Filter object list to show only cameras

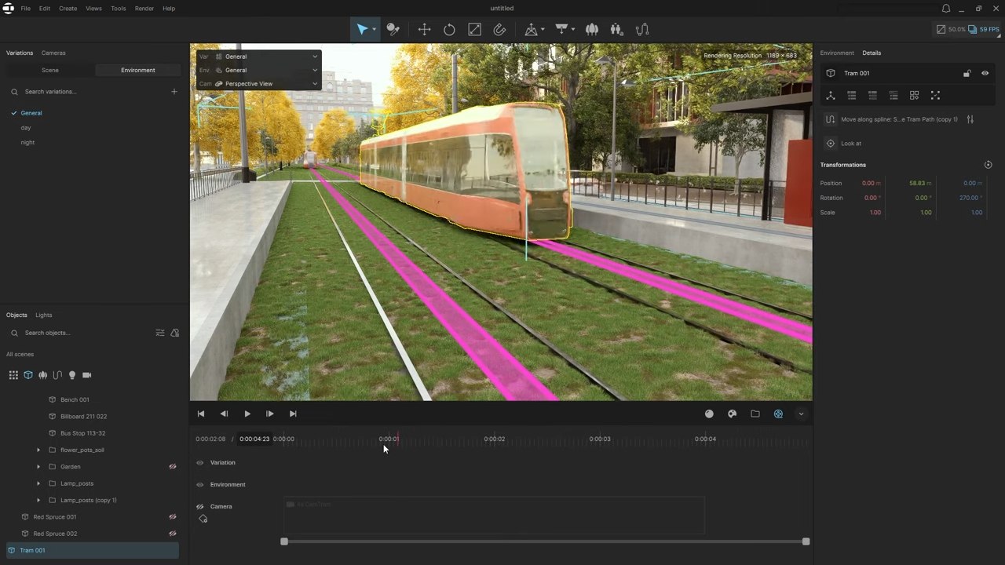click(86, 375)
